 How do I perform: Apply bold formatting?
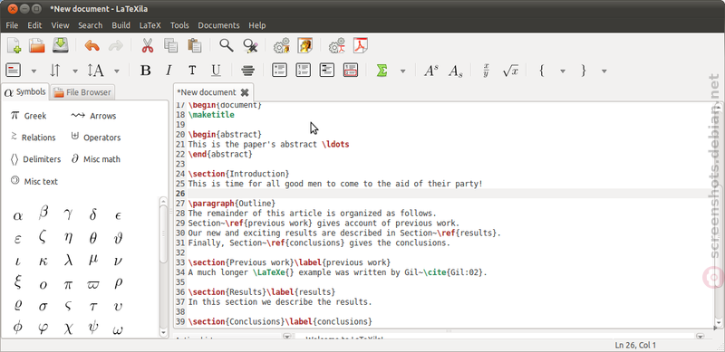[x=146, y=71]
